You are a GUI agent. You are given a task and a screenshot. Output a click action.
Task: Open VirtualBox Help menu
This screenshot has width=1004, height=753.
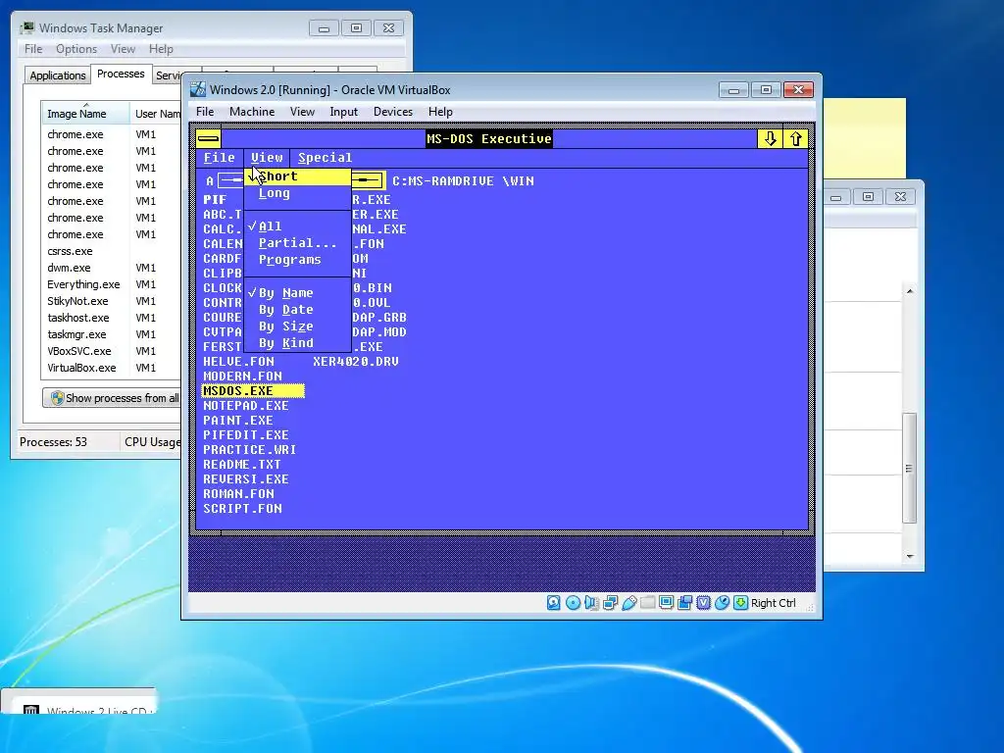click(440, 112)
